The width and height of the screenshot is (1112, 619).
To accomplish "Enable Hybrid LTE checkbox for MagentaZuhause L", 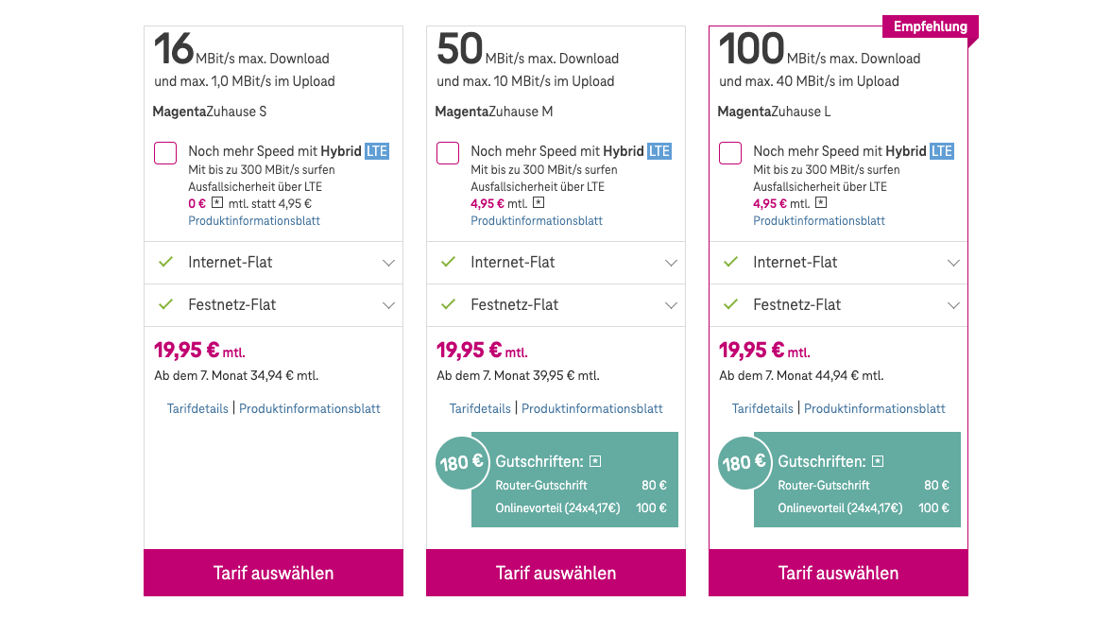I will click(729, 153).
